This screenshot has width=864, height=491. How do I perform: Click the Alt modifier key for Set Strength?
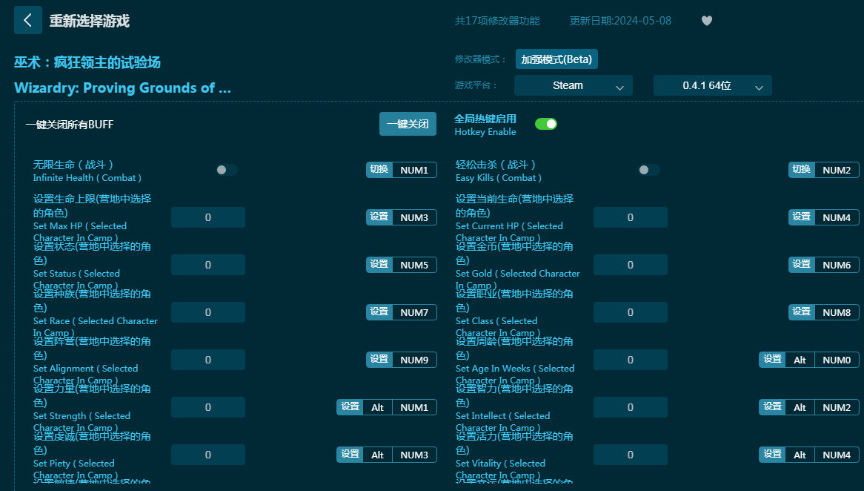tap(377, 407)
